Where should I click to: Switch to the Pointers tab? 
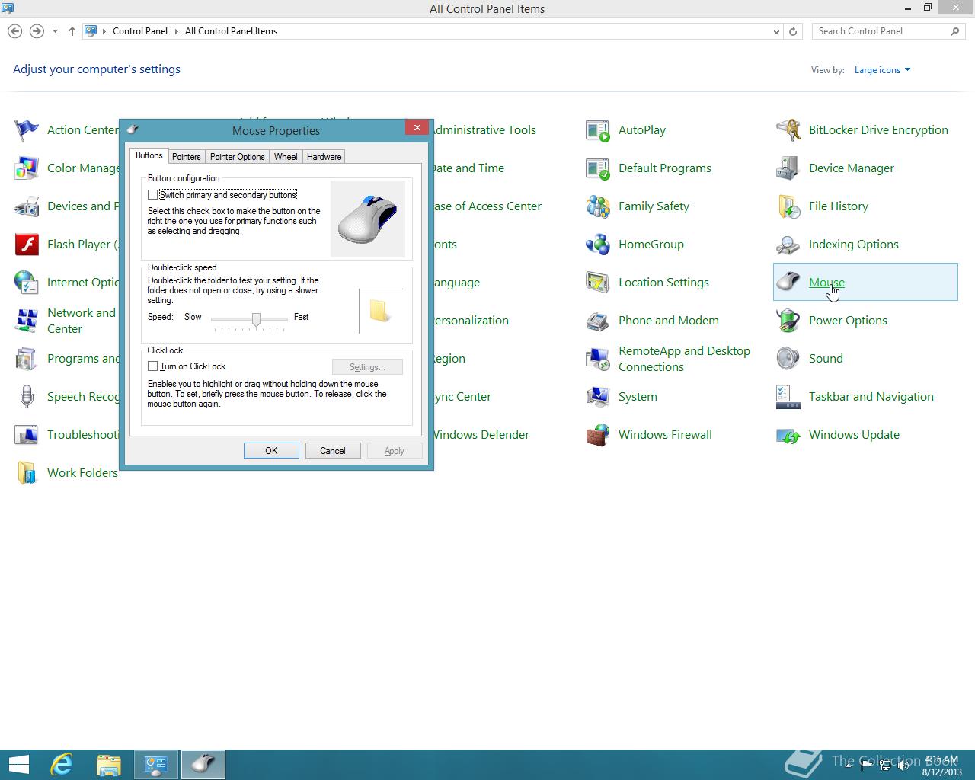(x=186, y=157)
